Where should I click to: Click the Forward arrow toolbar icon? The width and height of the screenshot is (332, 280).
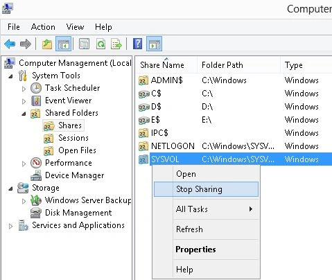26,44
